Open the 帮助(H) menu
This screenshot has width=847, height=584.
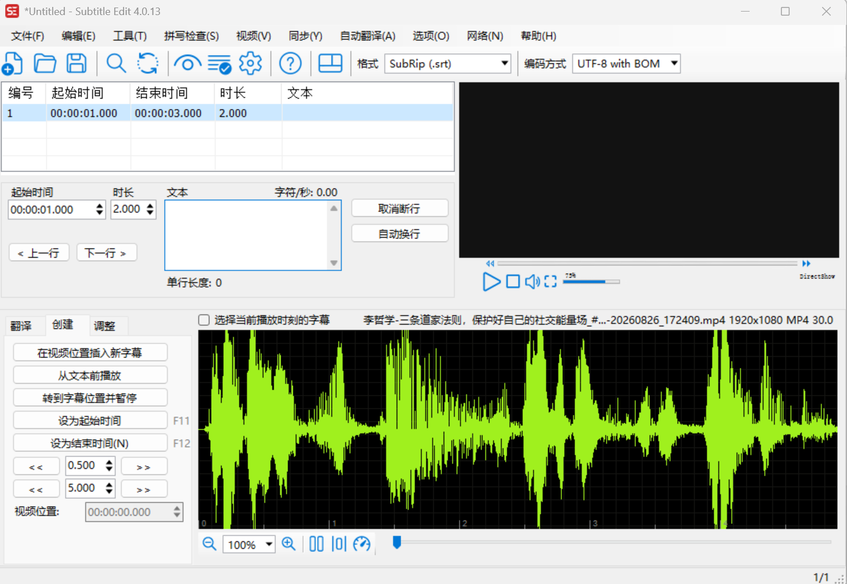click(x=538, y=36)
